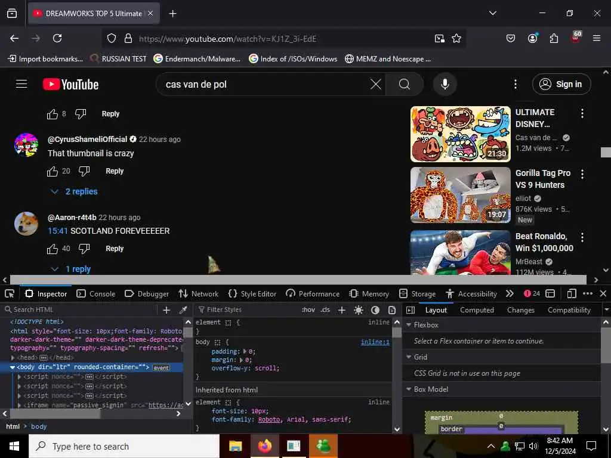Viewport: 611px width, 458px height.
Task: Go to YouTube home via the logo
Action: coord(70,84)
